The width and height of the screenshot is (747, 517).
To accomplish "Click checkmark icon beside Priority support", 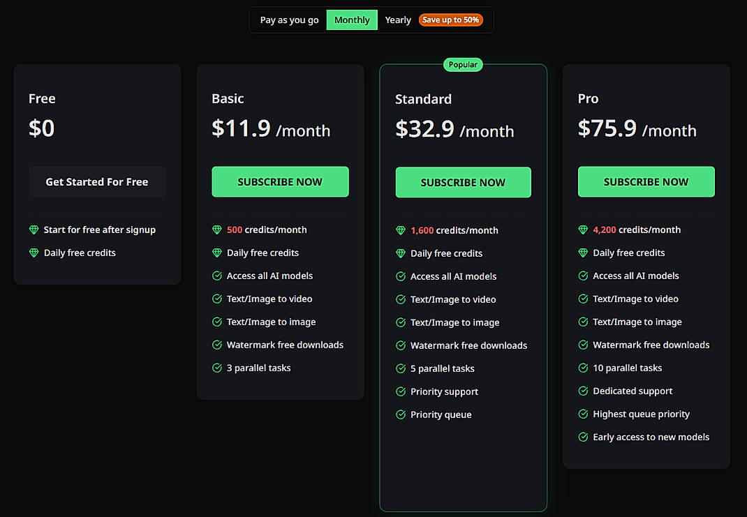I will point(401,391).
